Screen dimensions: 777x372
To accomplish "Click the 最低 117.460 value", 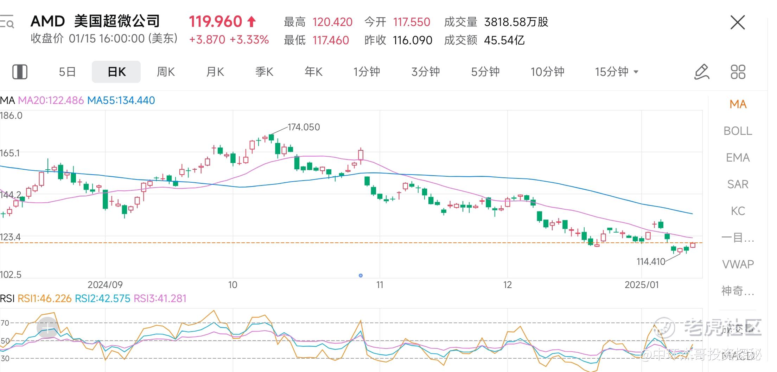I will 331,40.
